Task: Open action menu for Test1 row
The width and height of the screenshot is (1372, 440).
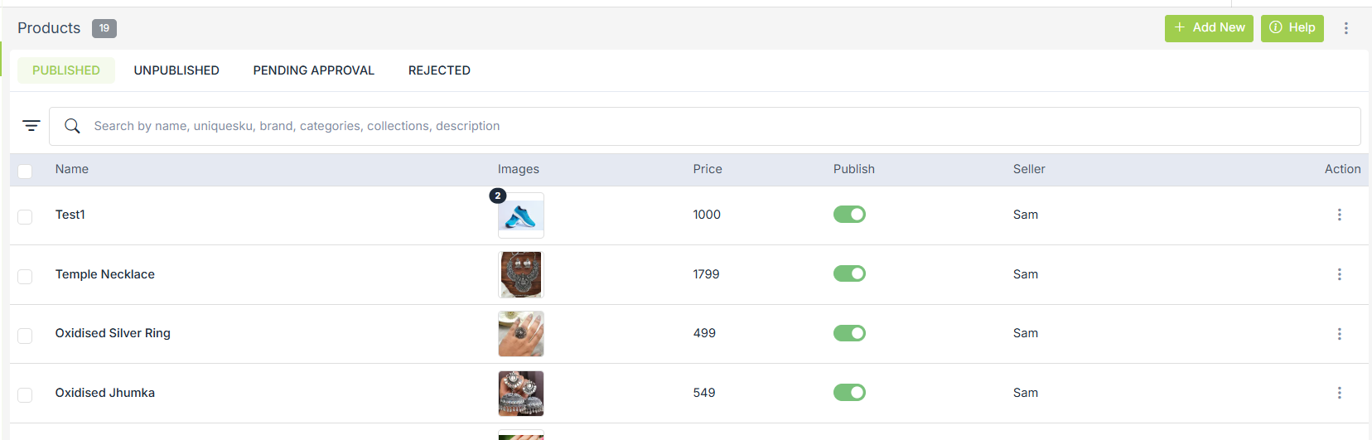Action: point(1339,215)
